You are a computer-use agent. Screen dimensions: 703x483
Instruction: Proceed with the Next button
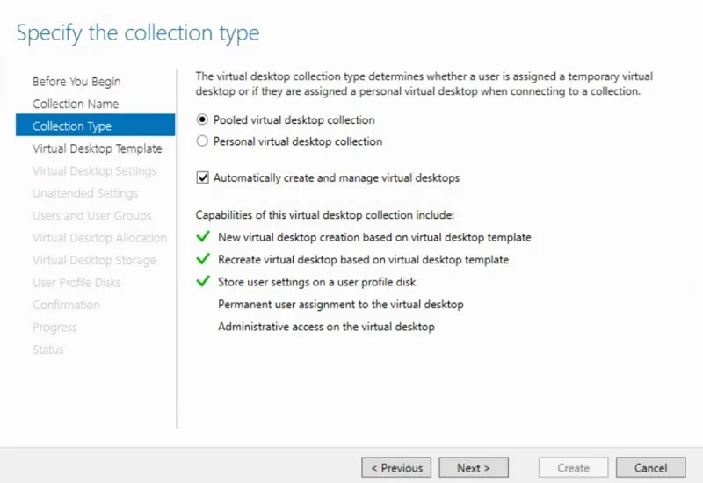pos(474,468)
